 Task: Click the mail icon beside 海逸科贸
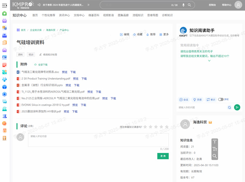pyautogui.click(x=210, y=122)
